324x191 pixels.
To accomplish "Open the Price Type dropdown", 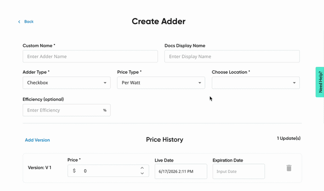I will tap(161, 83).
